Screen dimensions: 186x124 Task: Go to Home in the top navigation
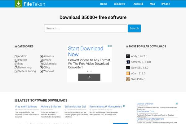click(x=104, y=4)
